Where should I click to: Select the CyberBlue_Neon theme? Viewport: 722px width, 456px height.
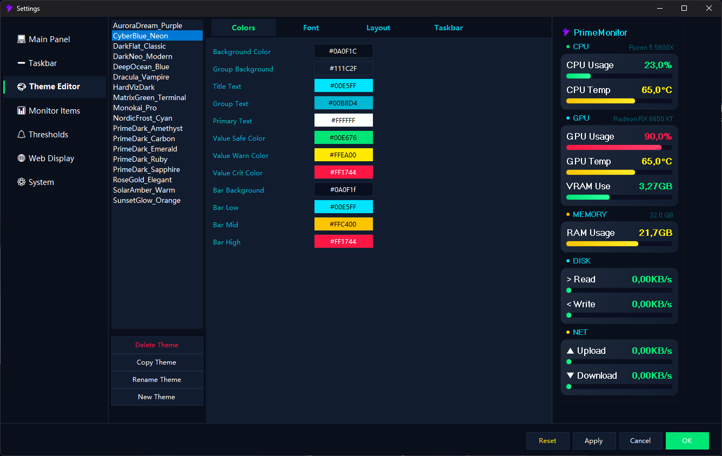coord(157,36)
